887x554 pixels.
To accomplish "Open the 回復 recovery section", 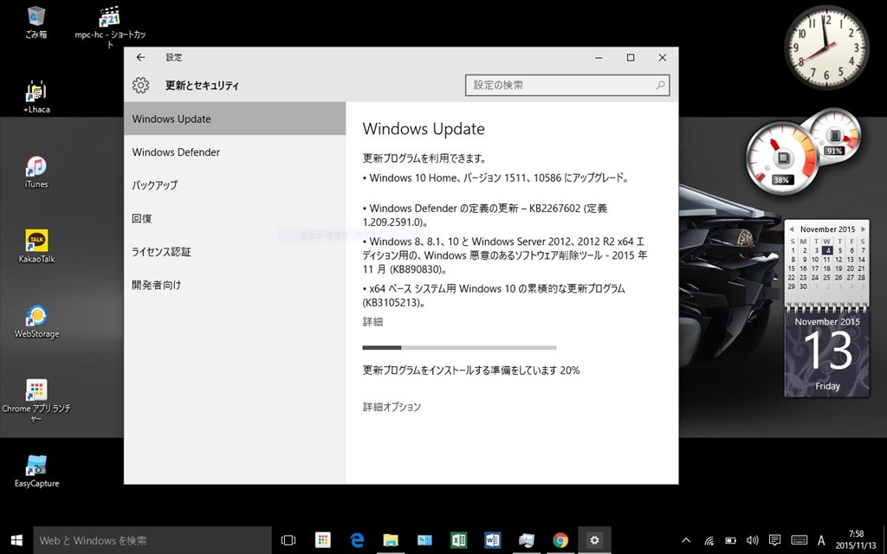I will coord(235,218).
